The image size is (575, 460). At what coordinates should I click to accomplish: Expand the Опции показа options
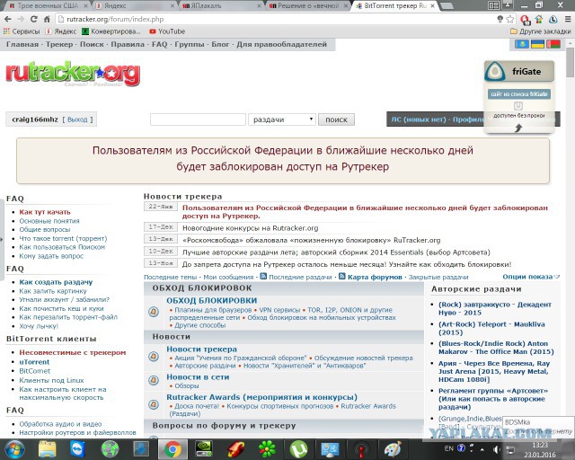click(x=531, y=277)
